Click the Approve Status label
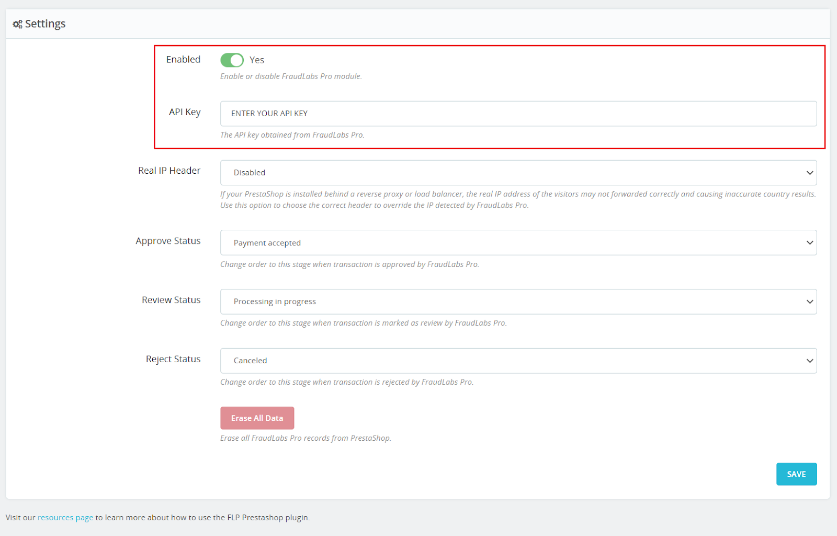The height and width of the screenshot is (536, 837). (x=168, y=241)
